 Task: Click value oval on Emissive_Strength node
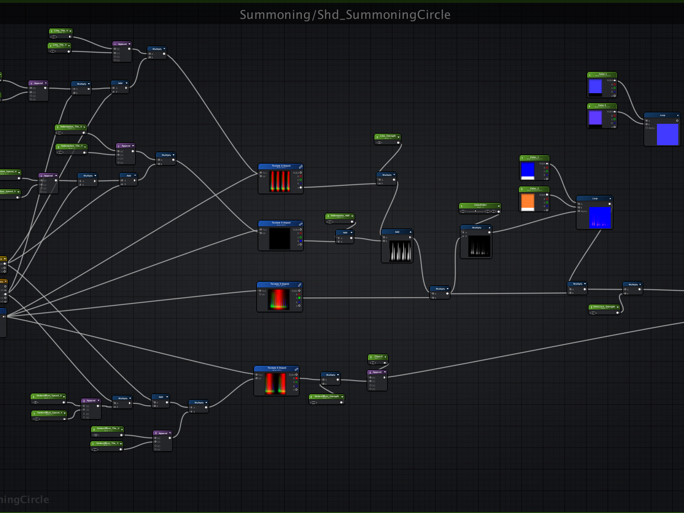point(593,313)
